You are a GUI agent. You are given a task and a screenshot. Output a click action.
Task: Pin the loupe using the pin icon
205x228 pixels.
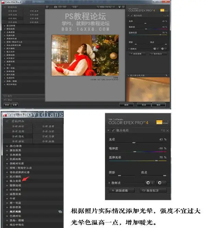pyautogui.click(x=166, y=75)
